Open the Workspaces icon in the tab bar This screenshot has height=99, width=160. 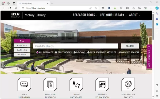click(8, 3)
